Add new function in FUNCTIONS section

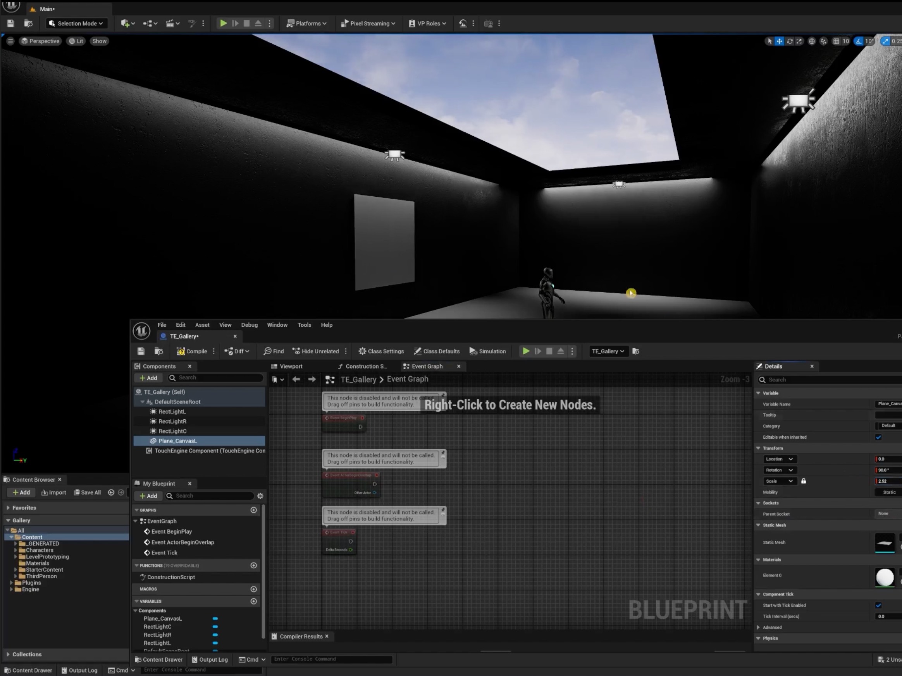coord(254,566)
